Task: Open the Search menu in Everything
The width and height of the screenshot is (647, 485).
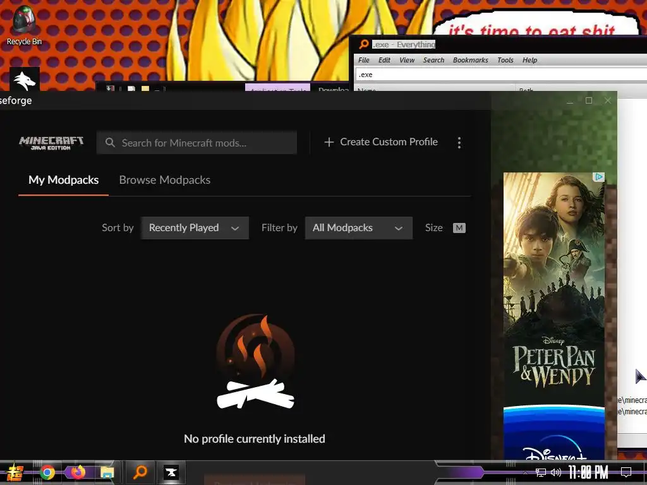Action: point(433,60)
